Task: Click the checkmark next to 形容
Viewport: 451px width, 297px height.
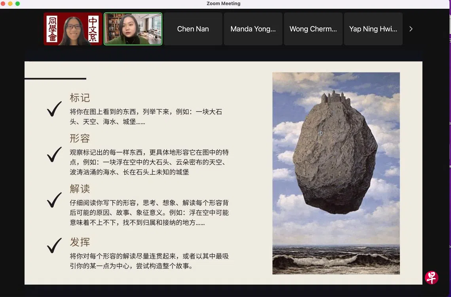Action: (x=54, y=154)
